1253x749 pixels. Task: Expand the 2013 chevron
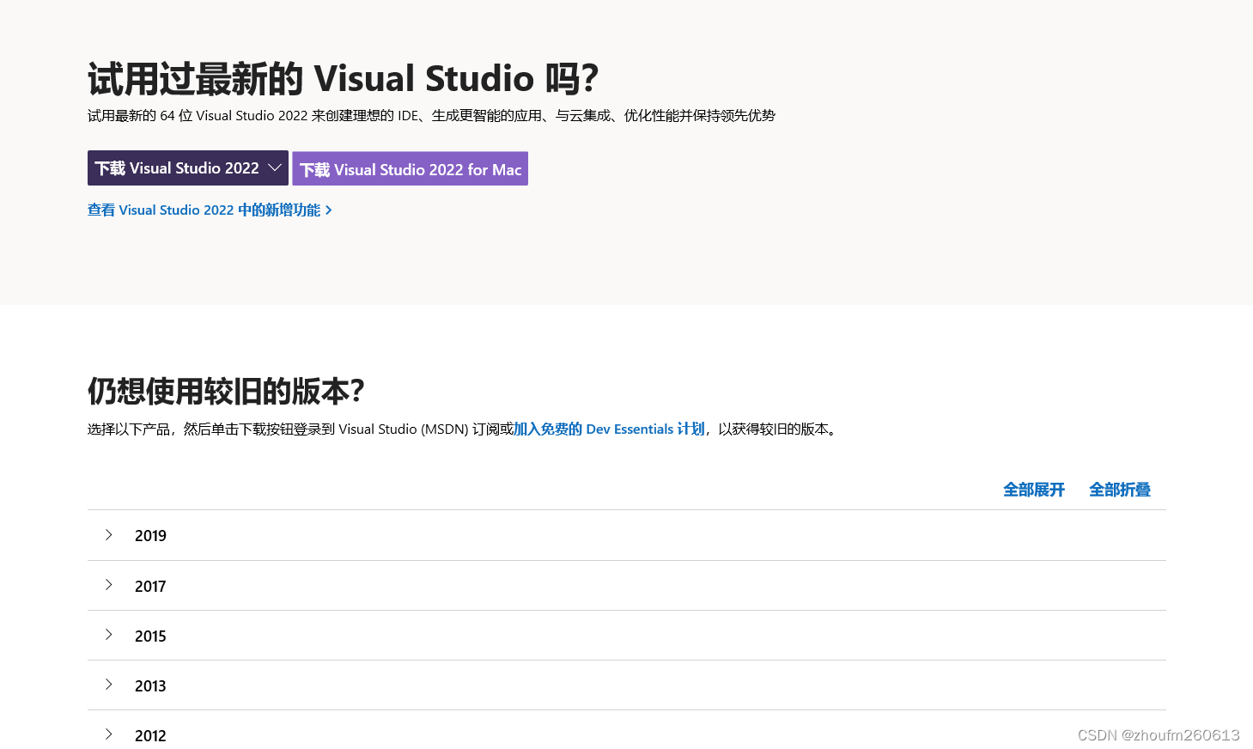pos(109,685)
